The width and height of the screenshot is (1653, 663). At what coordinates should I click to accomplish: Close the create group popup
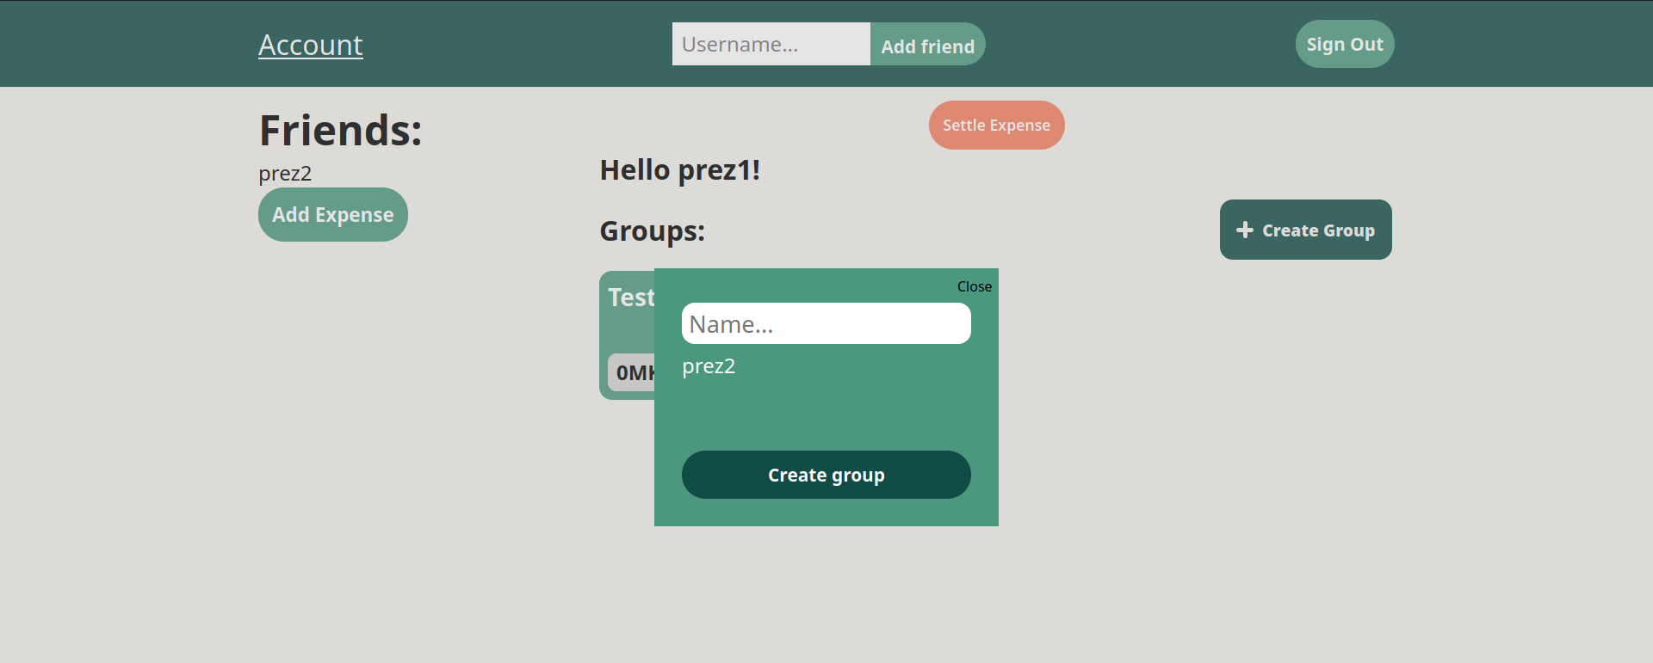coord(974,287)
